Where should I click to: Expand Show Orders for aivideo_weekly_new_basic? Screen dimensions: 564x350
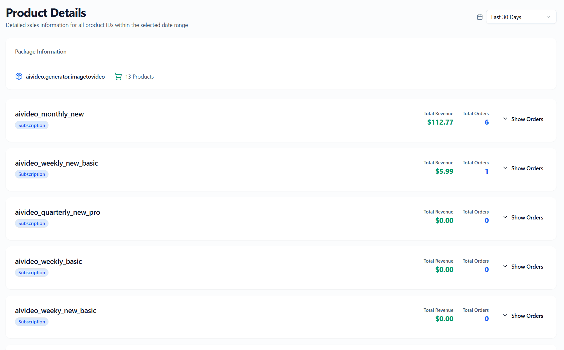click(x=523, y=168)
